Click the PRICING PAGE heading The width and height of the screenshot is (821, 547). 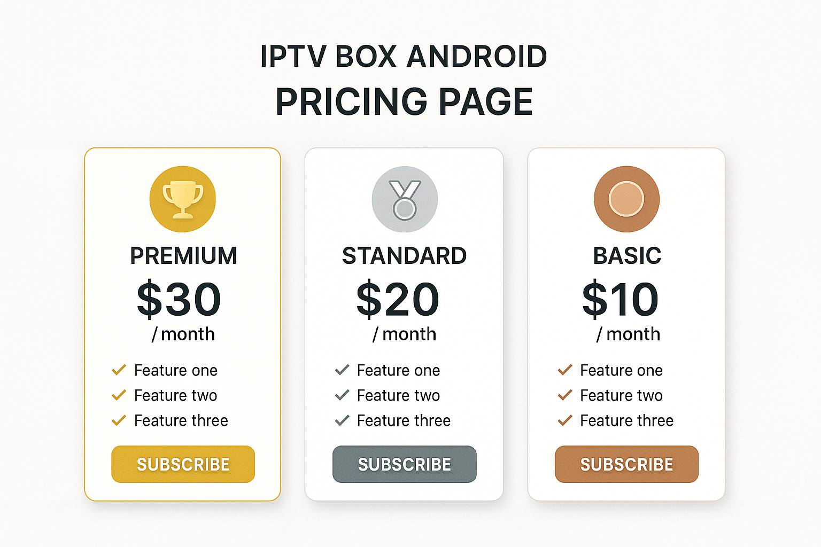[404, 102]
